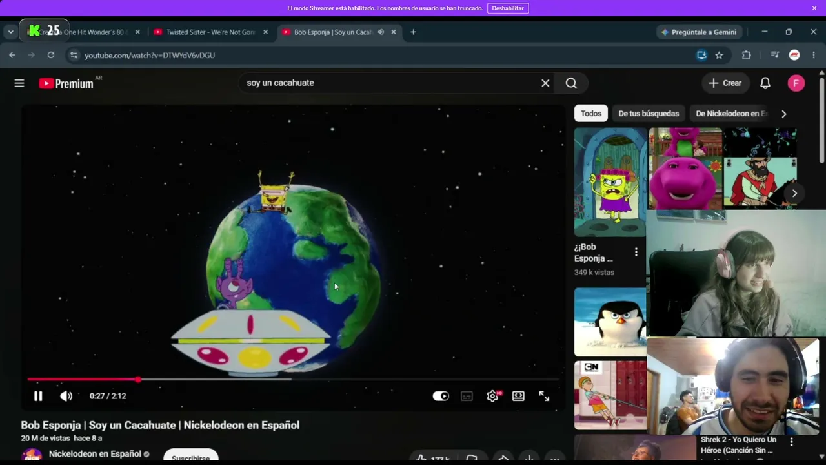826x465 pixels.
Task: Select the 'De tus búsquedas' chip
Action: (649, 114)
